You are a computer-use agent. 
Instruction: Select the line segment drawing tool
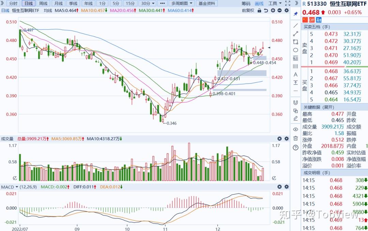click(295, 34)
